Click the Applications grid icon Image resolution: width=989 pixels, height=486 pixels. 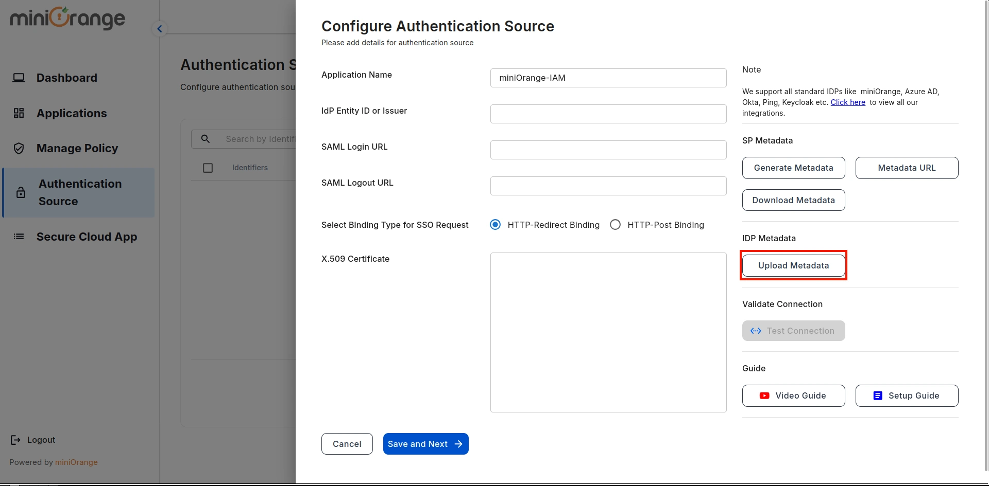[x=19, y=113]
